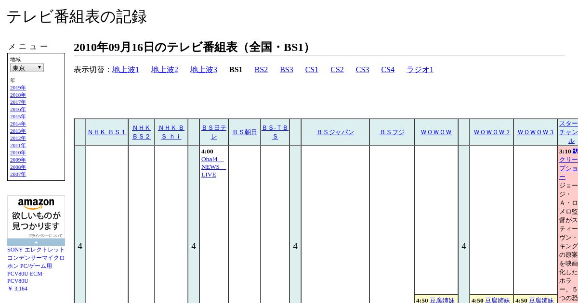This screenshot has width=578, height=303.
Task: Open the プライバシーについて ad notice
Action: pos(45,236)
